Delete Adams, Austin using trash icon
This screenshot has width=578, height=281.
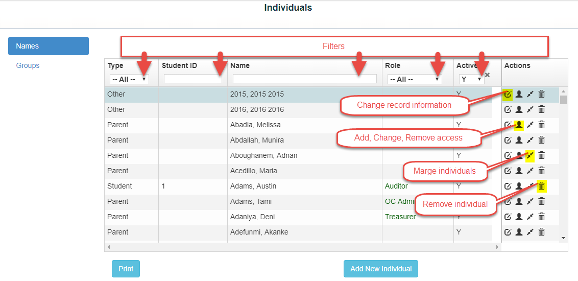tap(542, 186)
